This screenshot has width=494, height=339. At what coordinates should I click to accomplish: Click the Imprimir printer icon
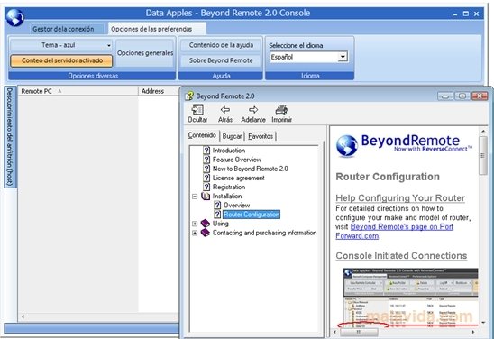(281, 110)
